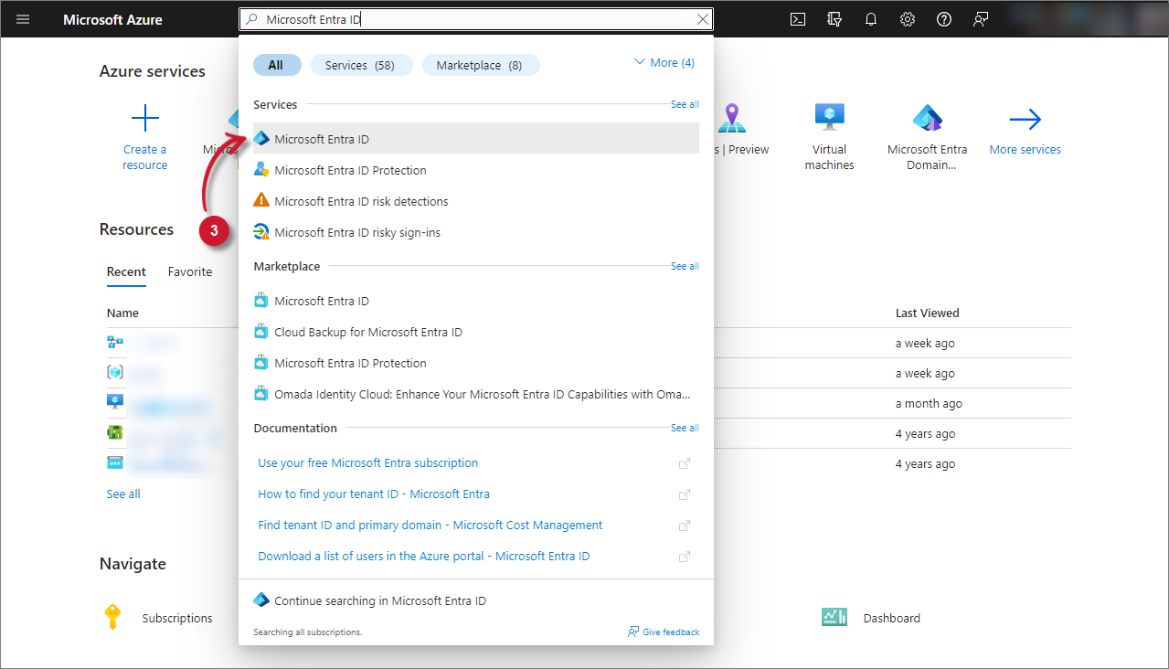Clear the search box with the X
Image resolution: width=1169 pixels, height=669 pixels.
click(702, 18)
